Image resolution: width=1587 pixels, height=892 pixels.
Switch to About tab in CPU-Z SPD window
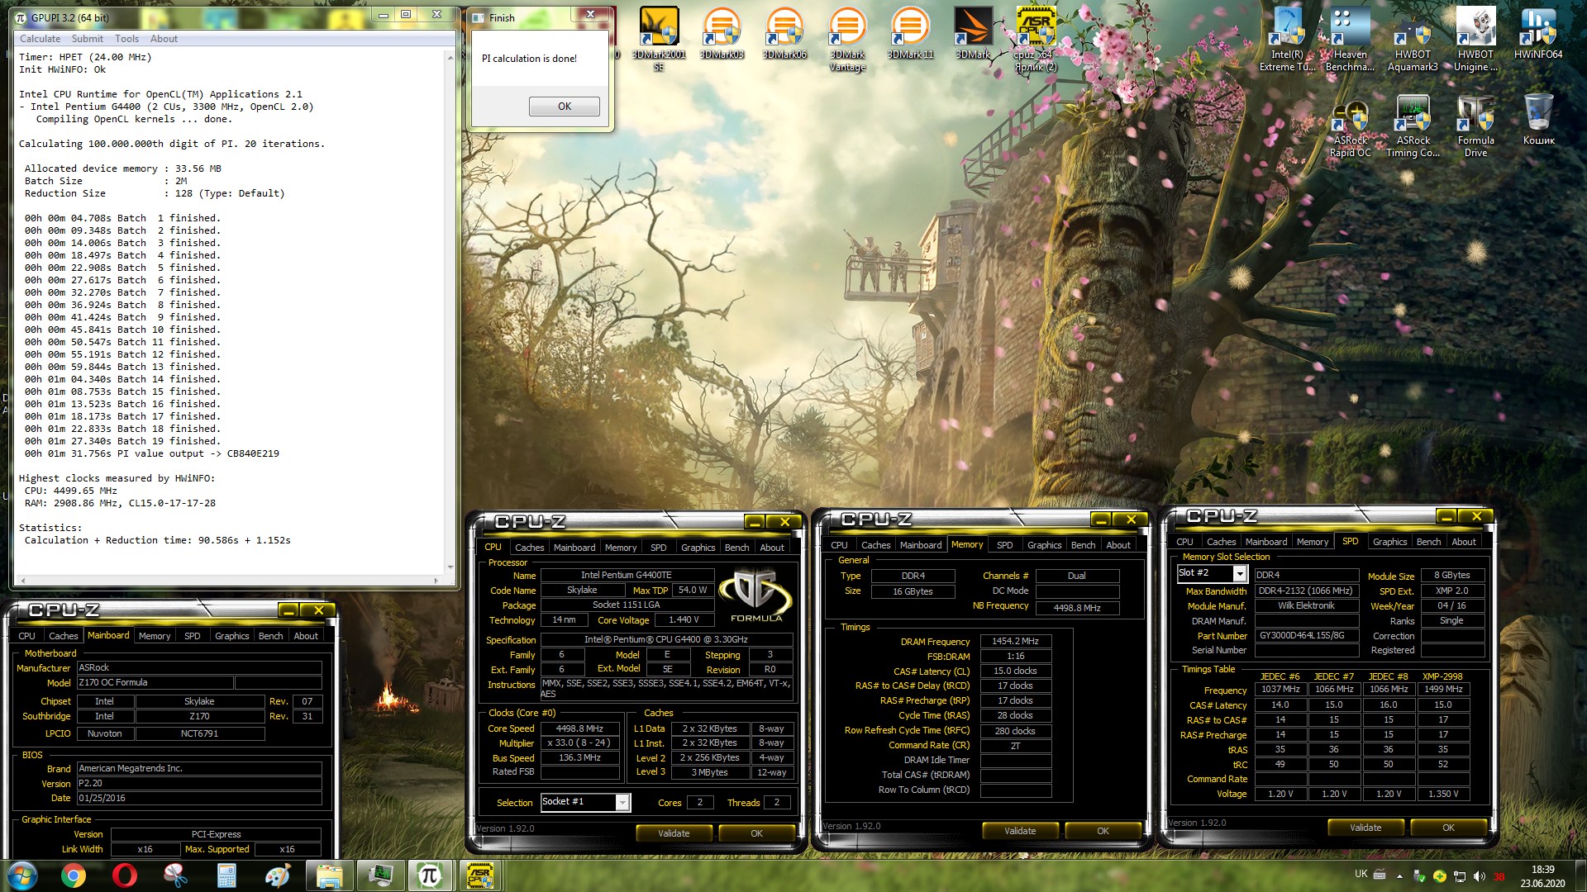coord(1463,542)
